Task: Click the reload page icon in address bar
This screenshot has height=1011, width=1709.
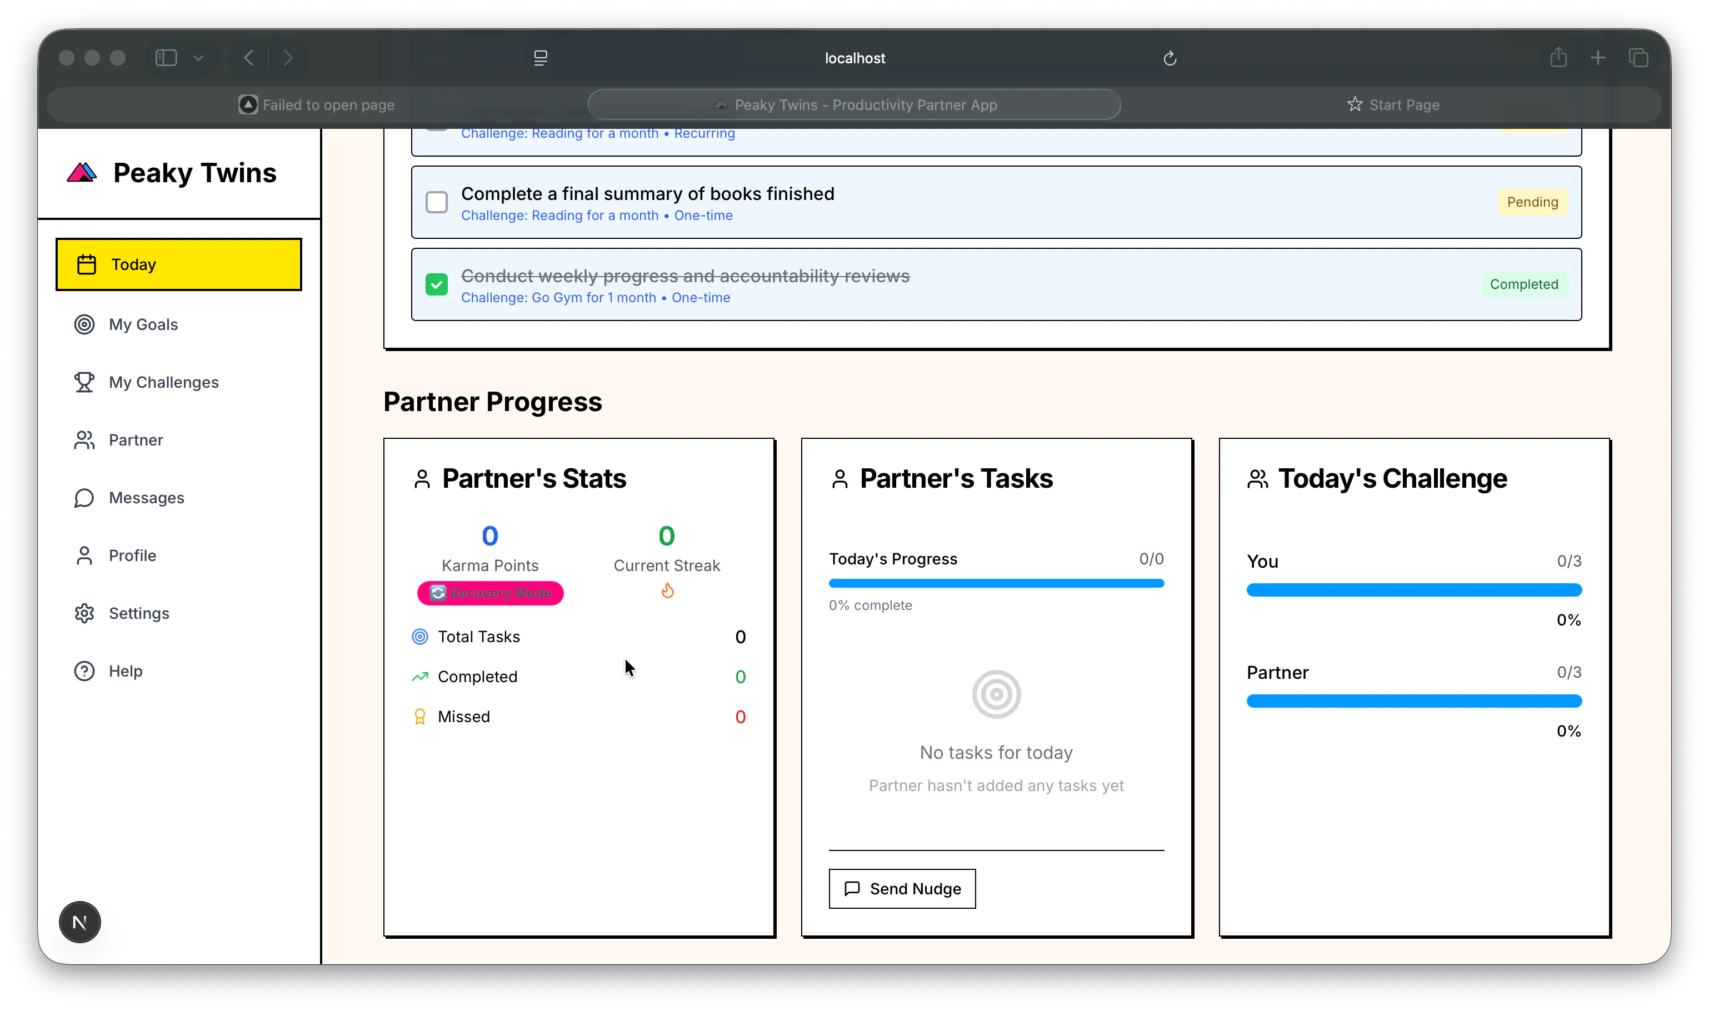Action: coord(1171,58)
